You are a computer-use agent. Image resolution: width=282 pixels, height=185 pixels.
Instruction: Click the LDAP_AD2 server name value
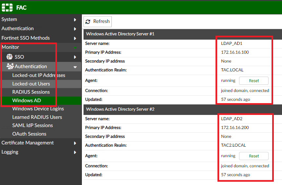pyautogui.click(x=232, y=119)
